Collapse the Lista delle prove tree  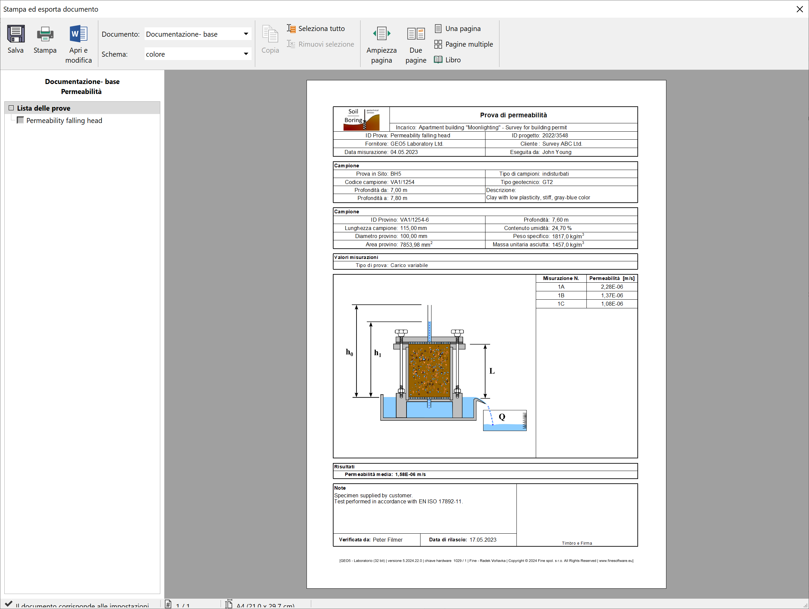pos(11,108)
